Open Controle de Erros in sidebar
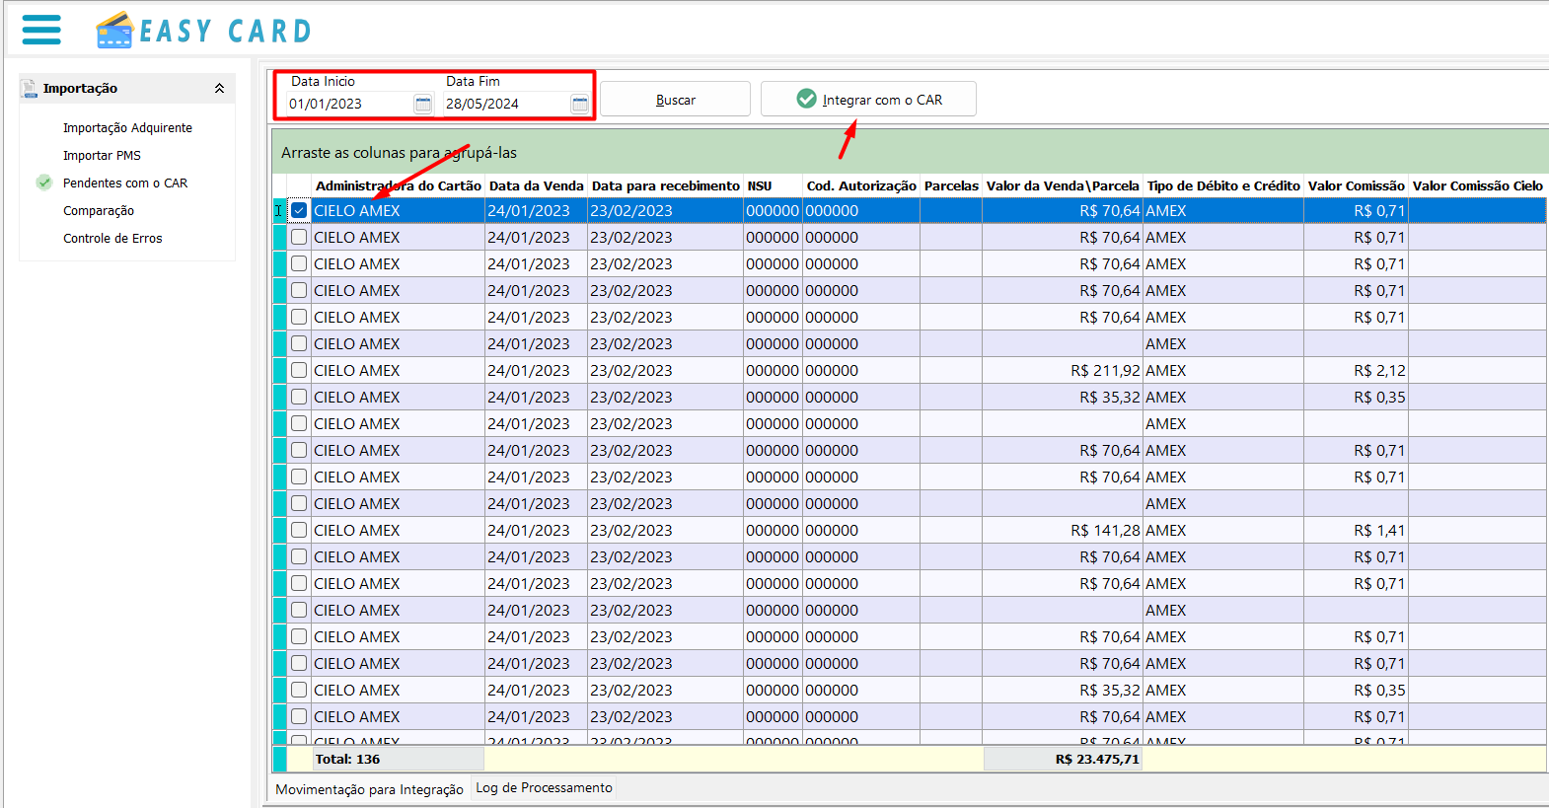Image resolution: width=1549 pixels, height=808 pixels. click(x=112, y=239)
